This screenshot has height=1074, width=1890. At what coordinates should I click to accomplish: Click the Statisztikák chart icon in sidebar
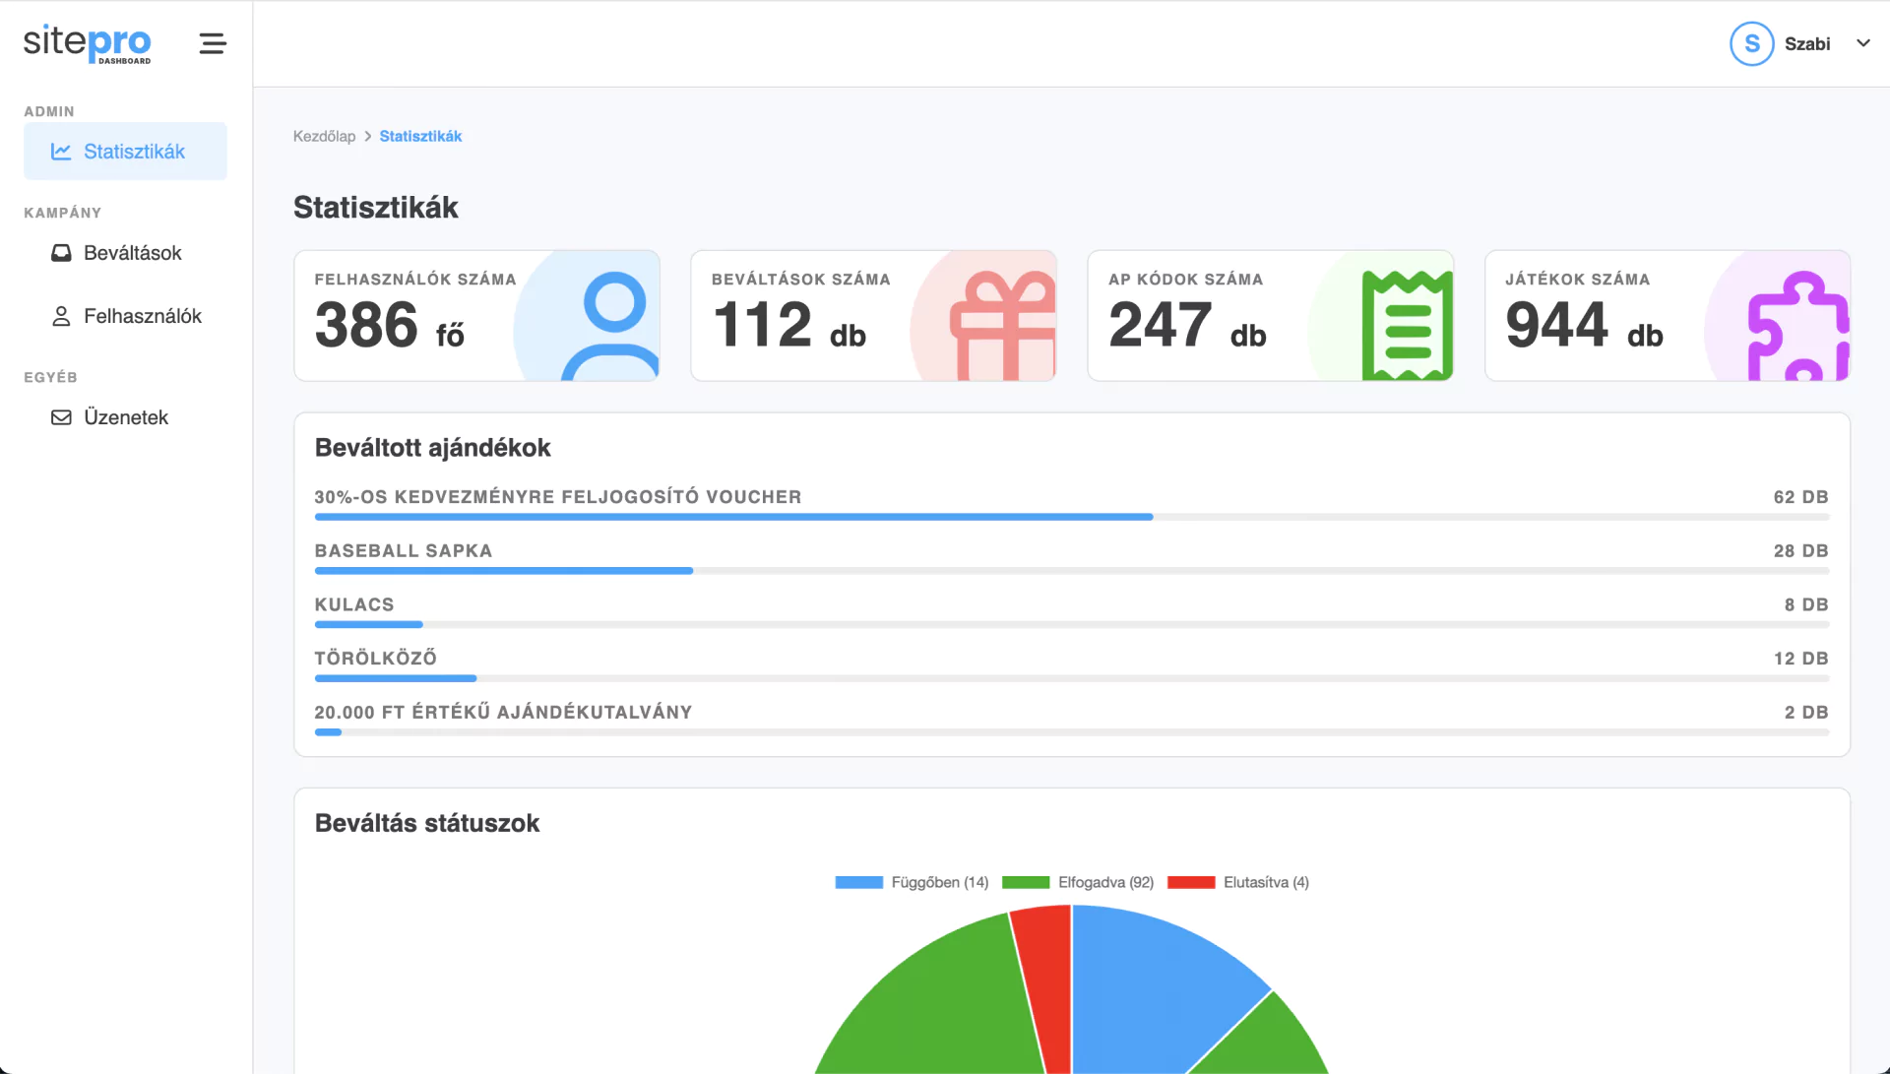[61, 152]
